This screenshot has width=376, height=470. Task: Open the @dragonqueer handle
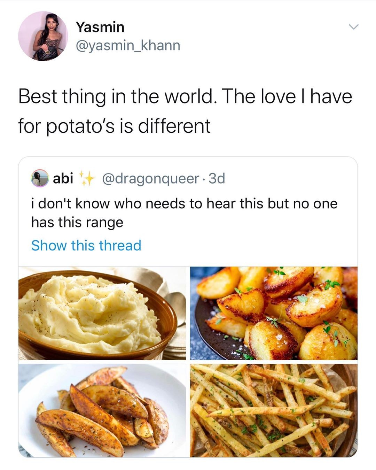(150, 178)
